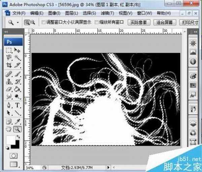This screenshot has width=202, height=172.
Task: Select the Type tool
Action: tap(18, 105)
